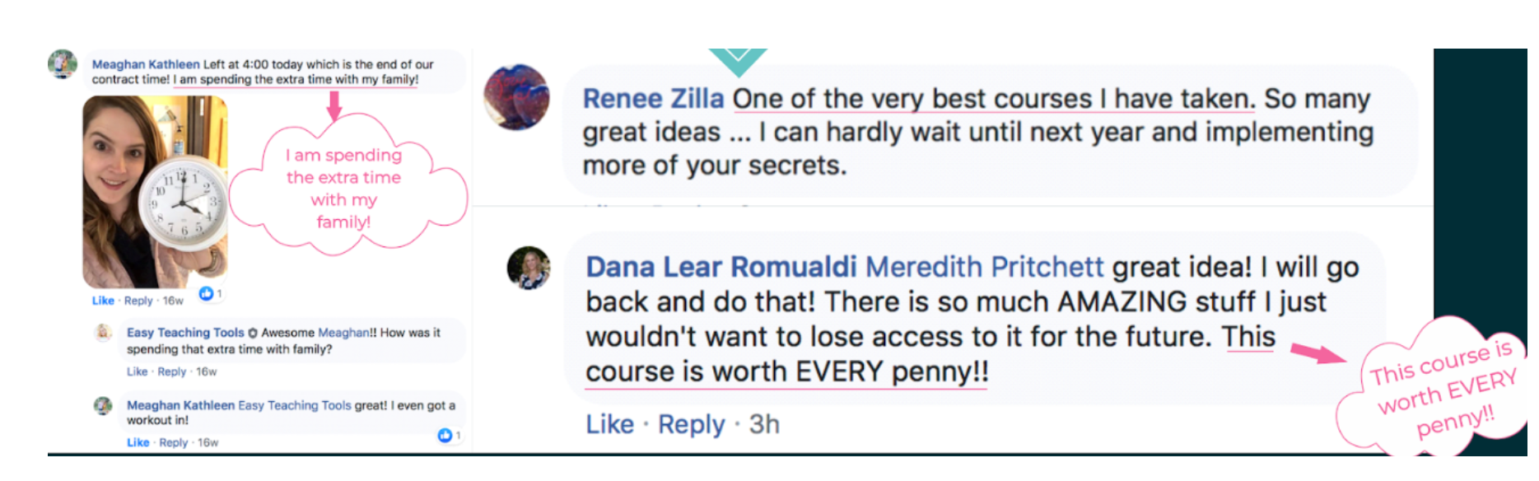Click thumbs-up reaction on workout comment
Screen dimensions: 1539x481
tap(445, 435)
